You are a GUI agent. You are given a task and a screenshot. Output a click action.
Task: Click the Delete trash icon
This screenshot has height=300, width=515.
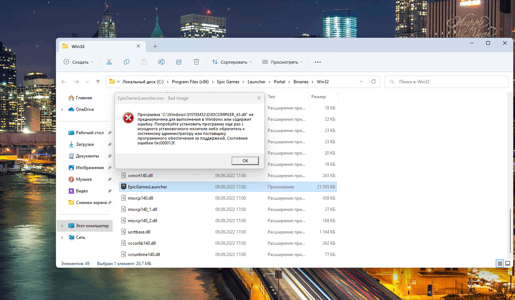(196, 62)
